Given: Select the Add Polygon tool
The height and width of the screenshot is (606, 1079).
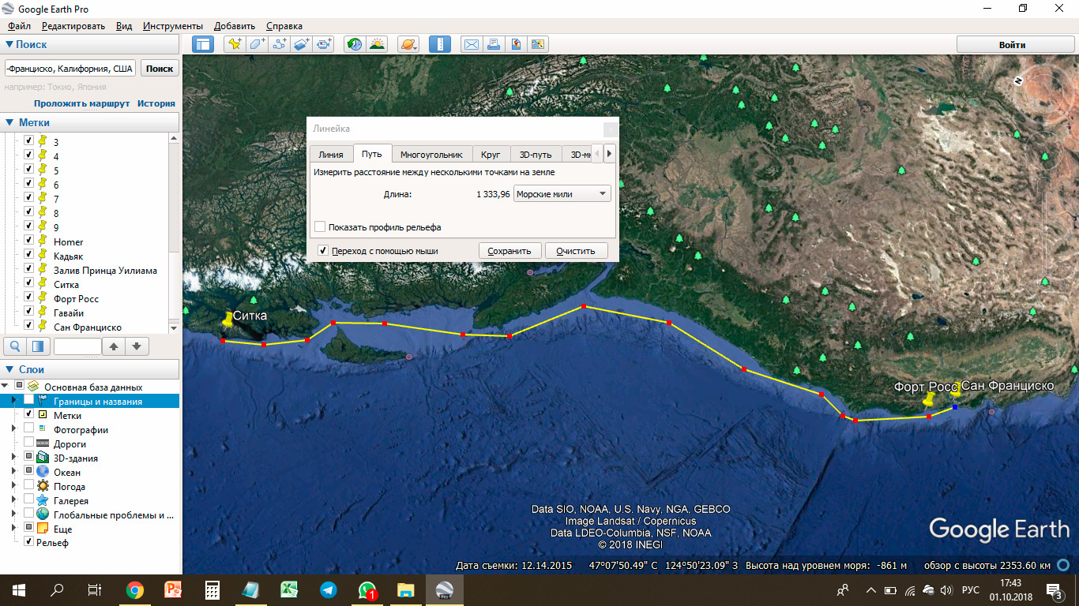Looking at the screenshot, I should click(257, 44).
